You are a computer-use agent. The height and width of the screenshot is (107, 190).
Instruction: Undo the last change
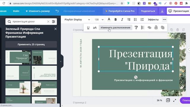(57, 11)
